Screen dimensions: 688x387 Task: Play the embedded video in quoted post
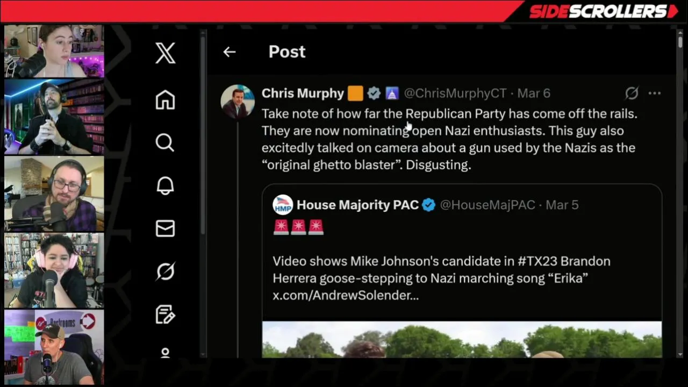[x=462, y=340]
